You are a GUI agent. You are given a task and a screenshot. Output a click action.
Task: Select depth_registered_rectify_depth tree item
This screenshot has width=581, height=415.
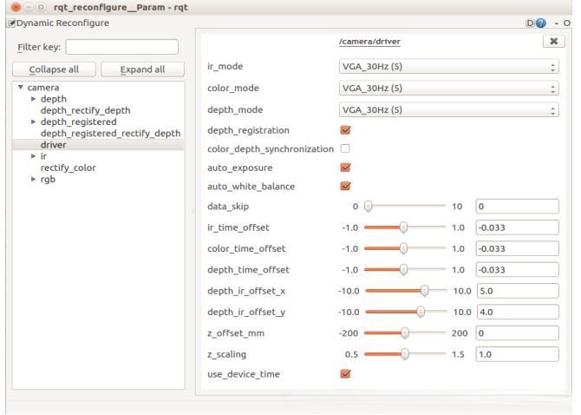pyautogui.click(x=110, y=133)
